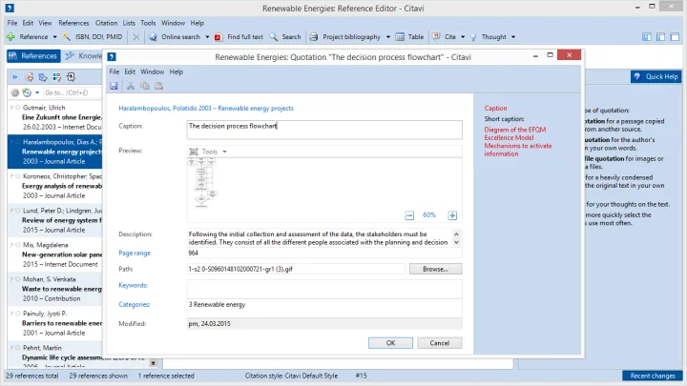This screenshot has height=386, width=687.
Task: Open the Thought dropdown arrow
Action: tap(513, 37)
